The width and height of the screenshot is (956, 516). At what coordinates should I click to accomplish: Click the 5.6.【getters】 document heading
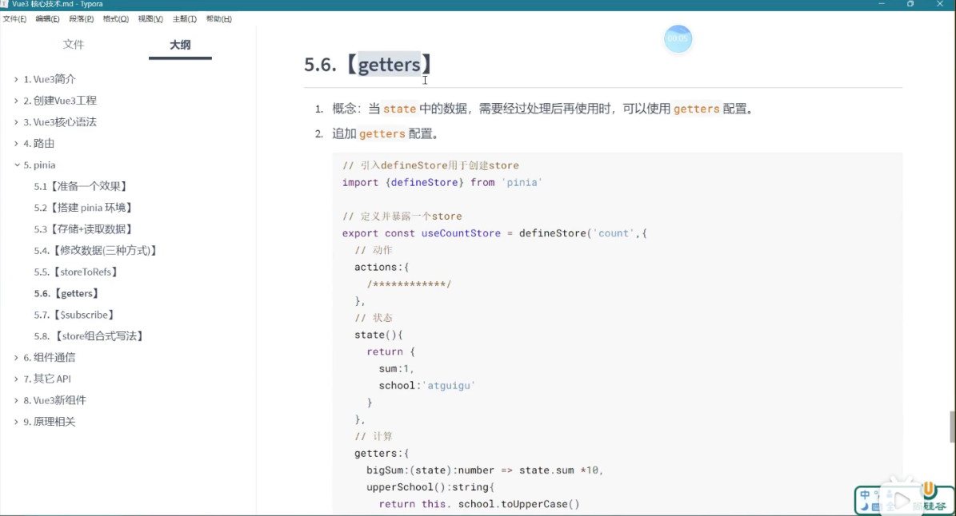point(369,64)
